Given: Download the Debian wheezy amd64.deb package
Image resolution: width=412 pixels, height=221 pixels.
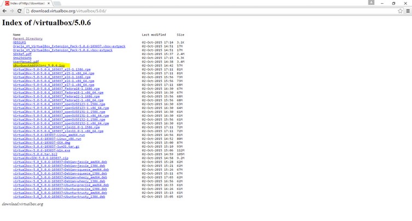Looking at the screenshot, I should [60, 177].
